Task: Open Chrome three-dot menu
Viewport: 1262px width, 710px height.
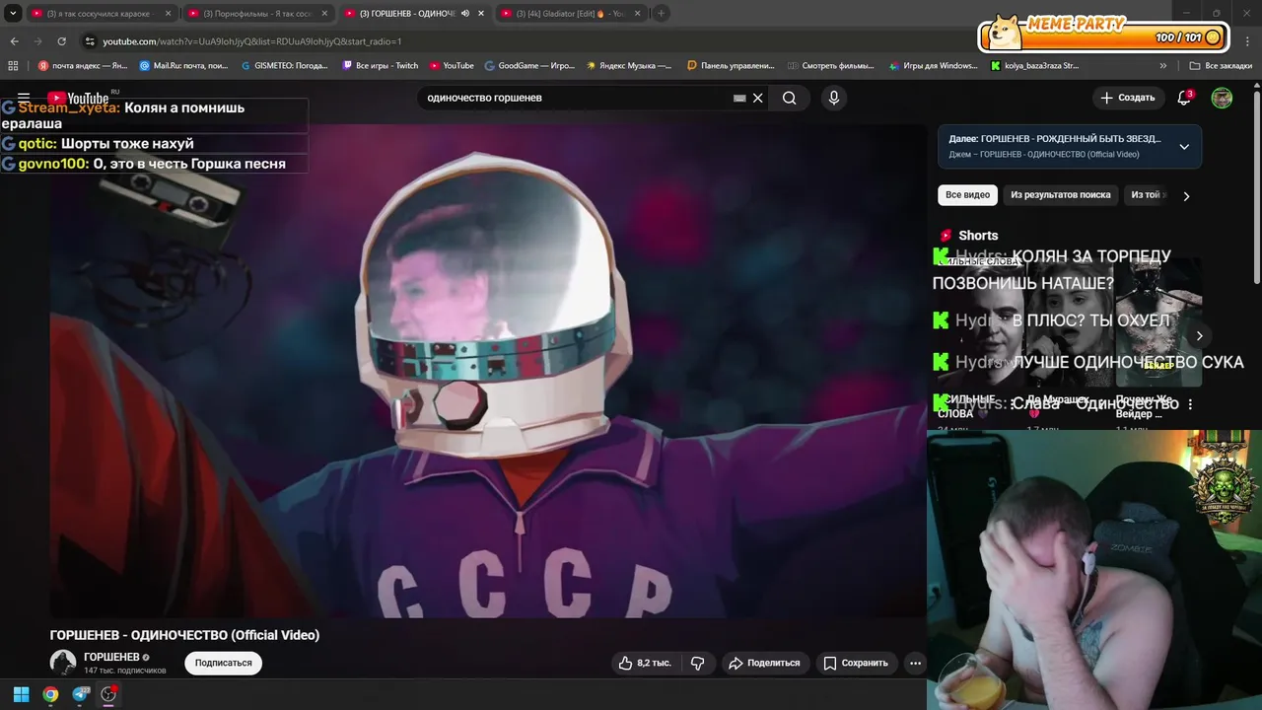Action: point(1248,41)
